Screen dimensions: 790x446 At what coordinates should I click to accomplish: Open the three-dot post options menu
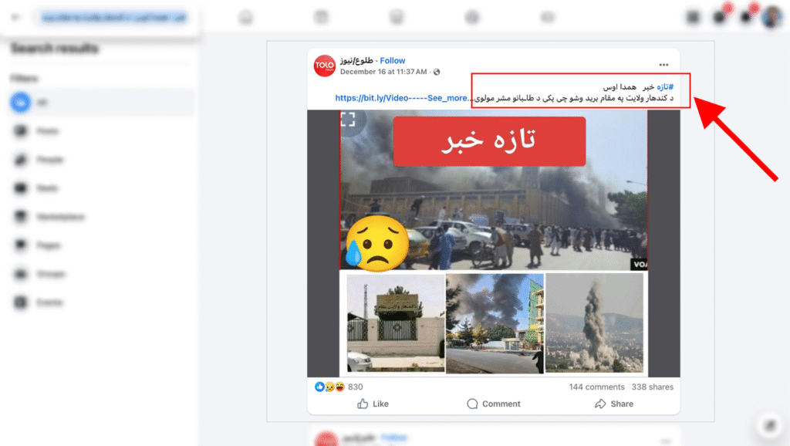[663, 65]
